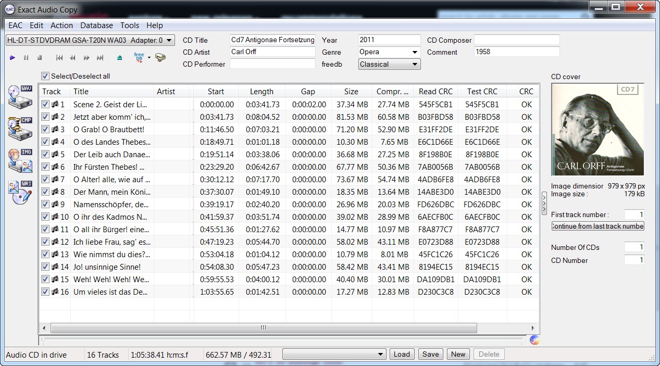The image size is (660, 366).
Task: Click the freedb metadata lookup icon
Action: (x=139, y=57)
